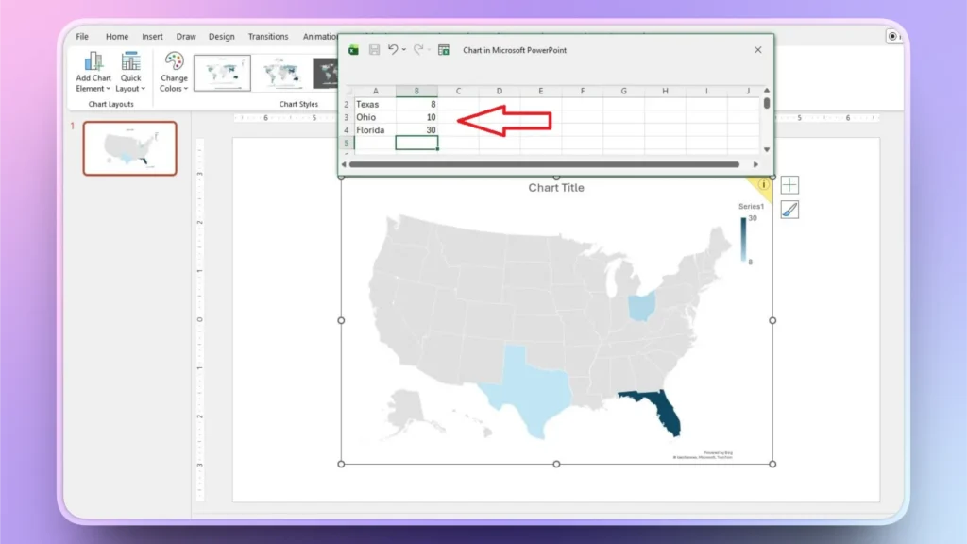The image size is (967, 544).
Task: Open the Transitions ribbon tab
Action: (x=267, y=36)
